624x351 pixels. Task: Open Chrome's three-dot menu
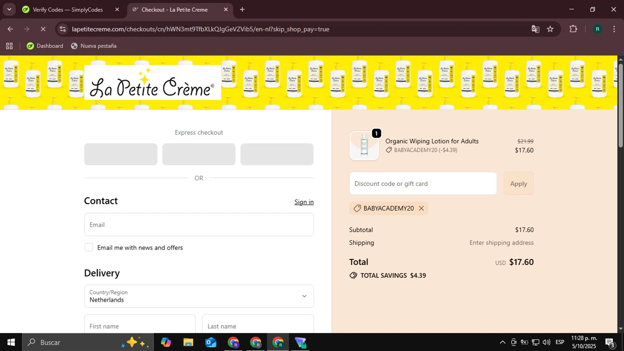tap(614, 29)
